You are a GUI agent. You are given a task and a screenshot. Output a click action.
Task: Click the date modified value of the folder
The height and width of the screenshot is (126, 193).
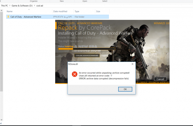tap(62, 17)
